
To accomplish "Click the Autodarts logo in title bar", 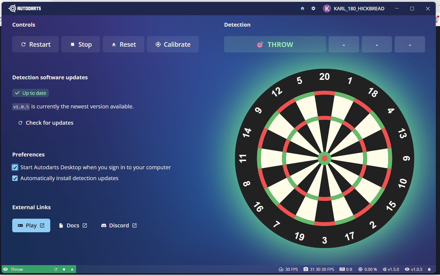I will coord(25,8).
